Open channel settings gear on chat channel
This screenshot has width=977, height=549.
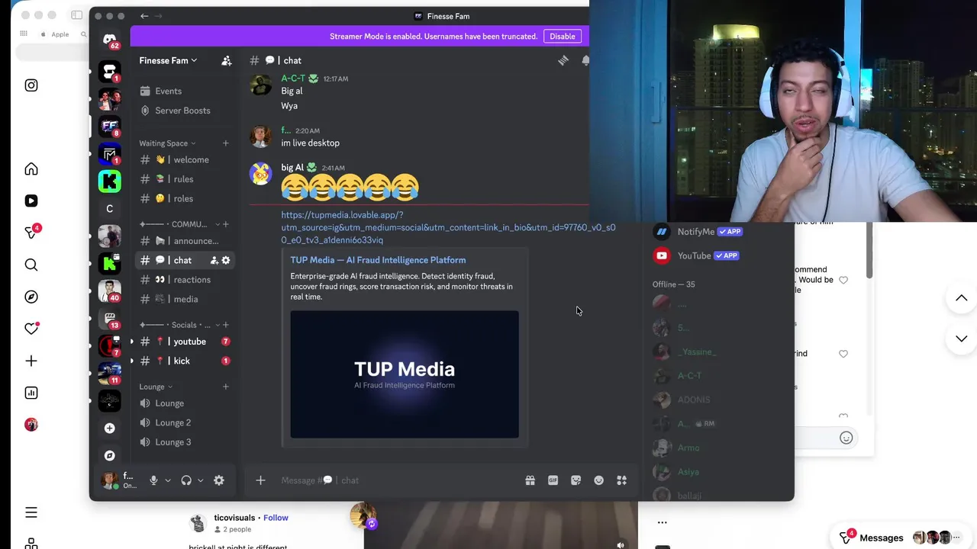coord(226,260)
